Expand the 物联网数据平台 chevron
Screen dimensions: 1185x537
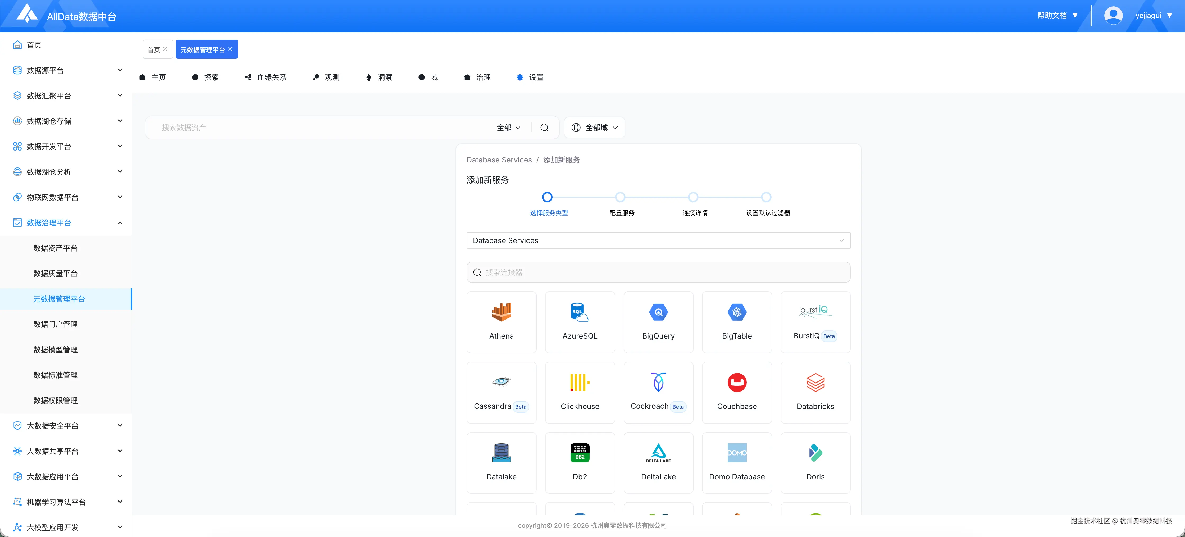pos(120,197)
